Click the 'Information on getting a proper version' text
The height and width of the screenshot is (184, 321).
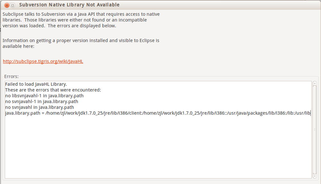pyautogui.click(x=81, y=43)
